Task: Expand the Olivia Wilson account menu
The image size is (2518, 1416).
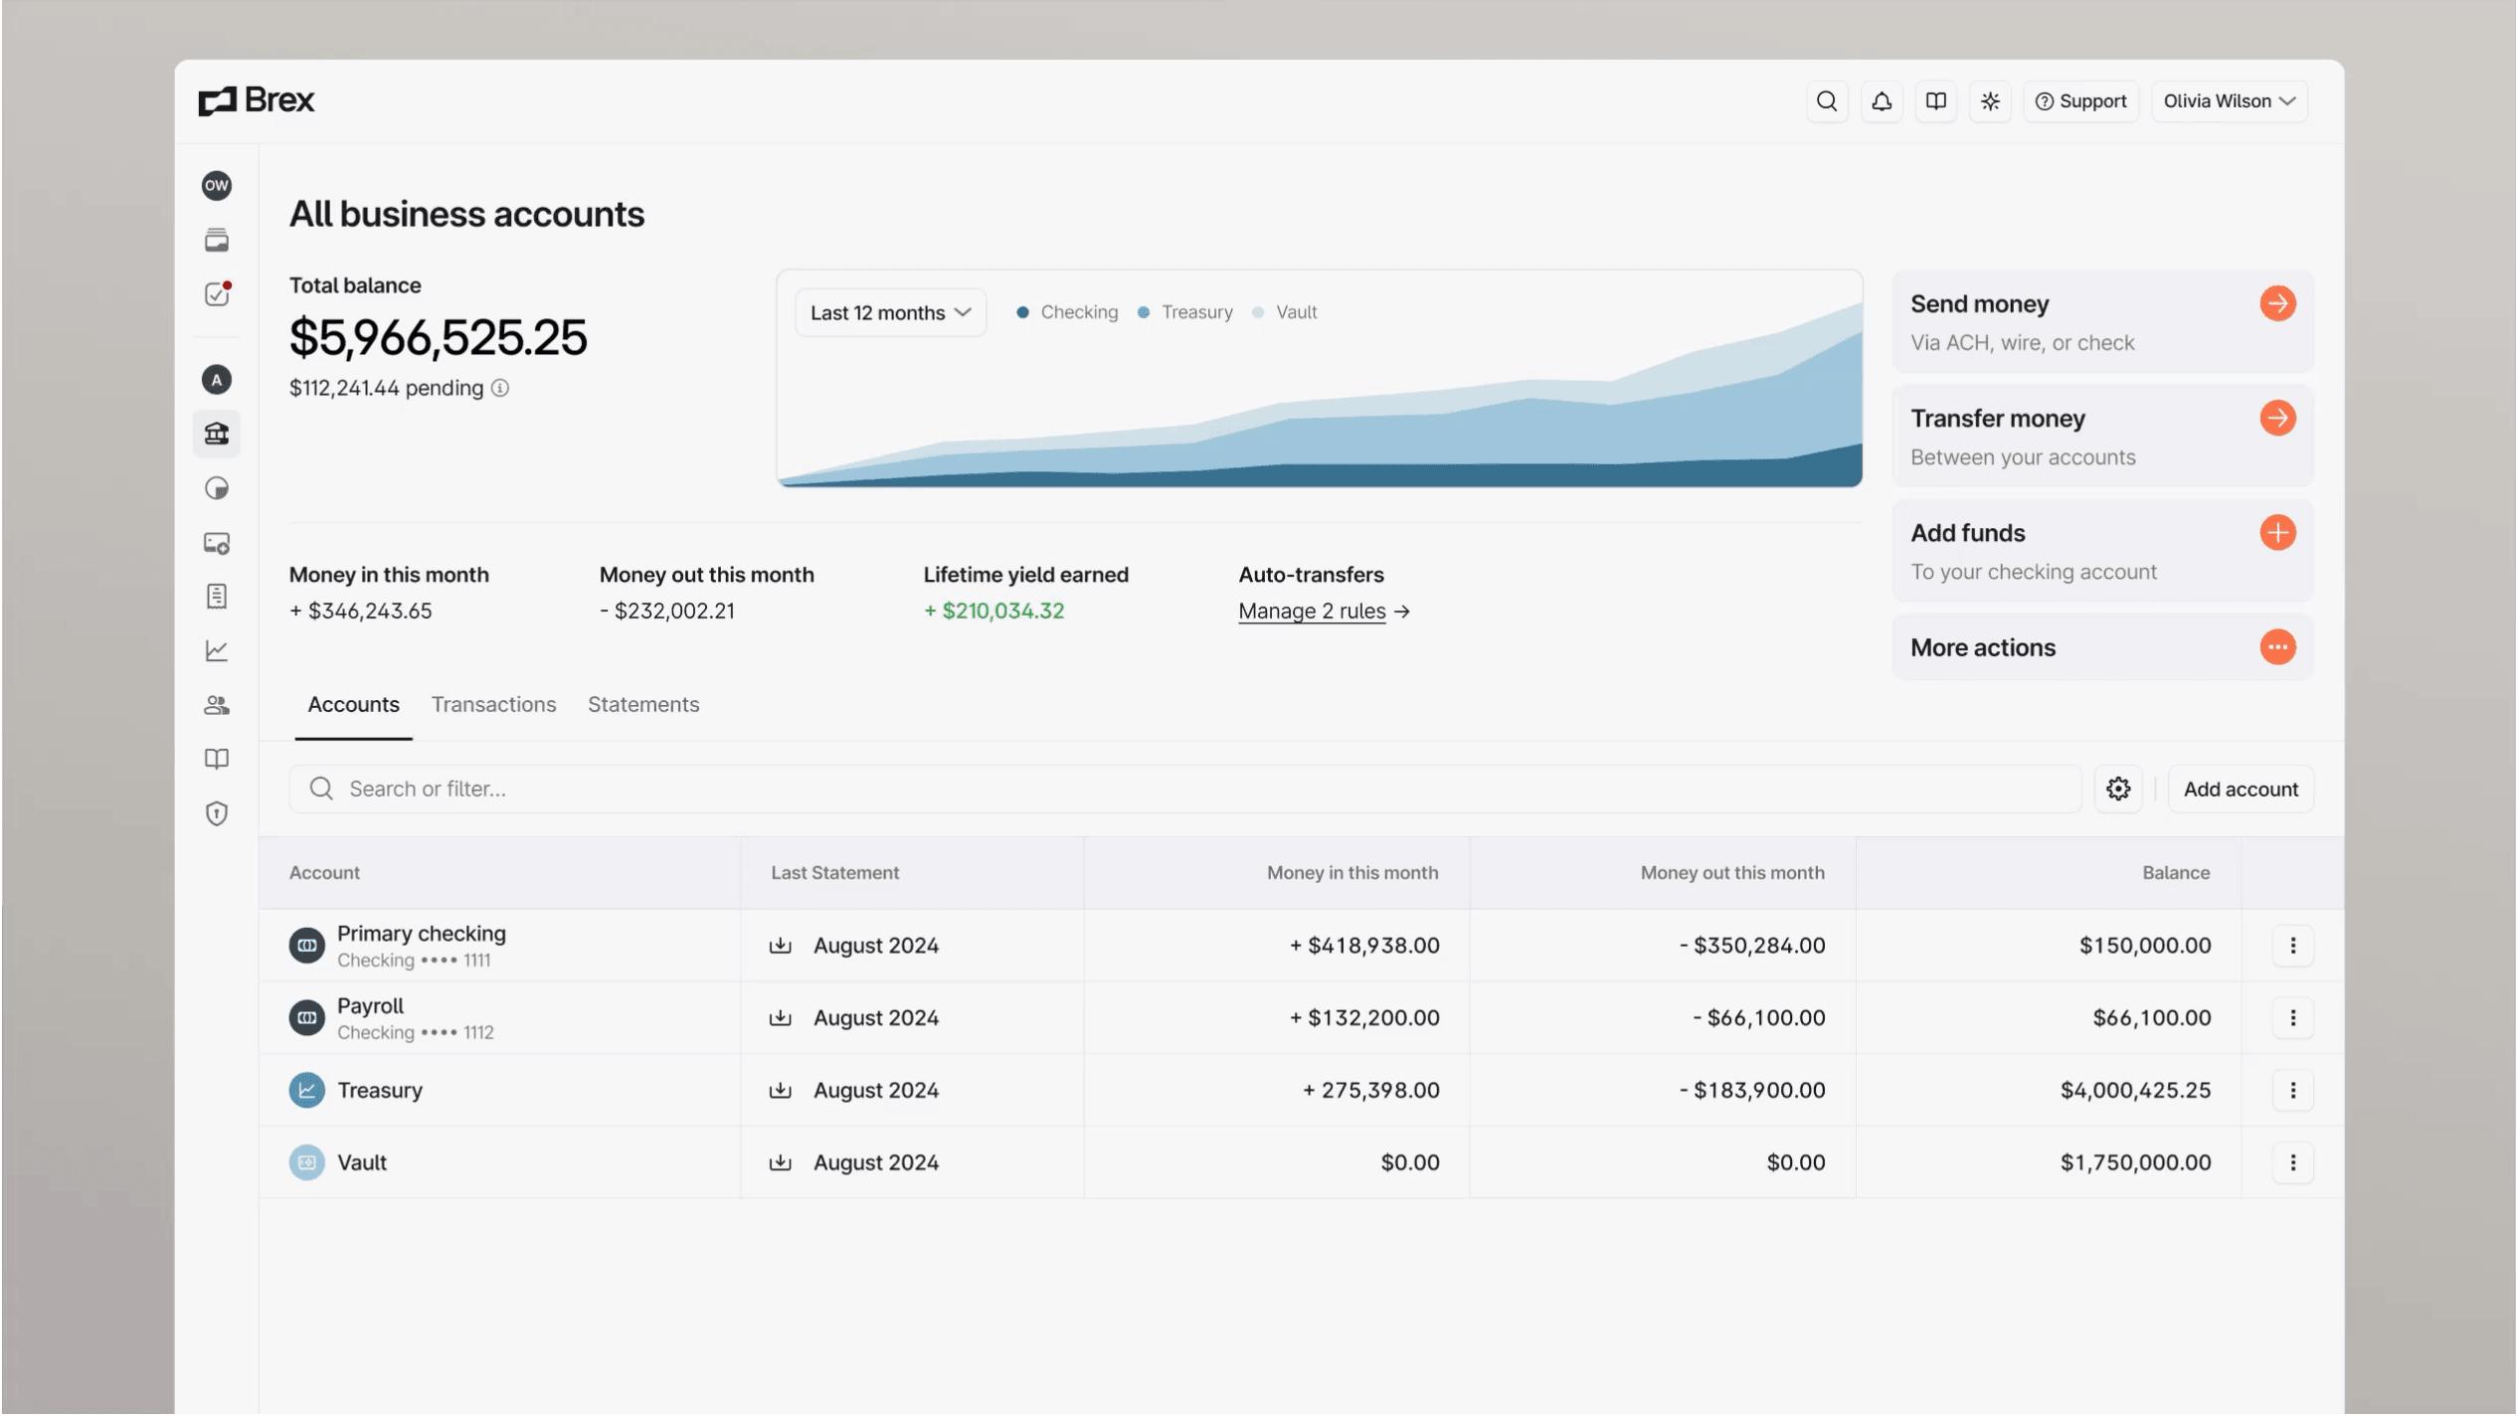Action: pyautogui.click(x=2230, y=100)
